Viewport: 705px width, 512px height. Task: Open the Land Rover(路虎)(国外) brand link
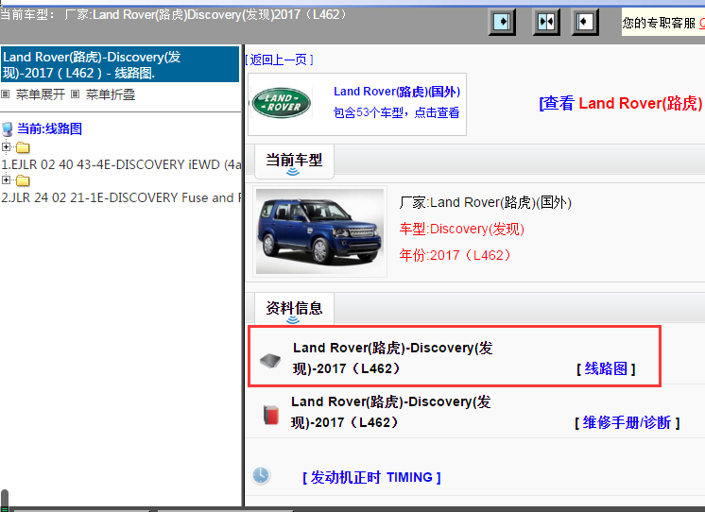click(397, 92)
